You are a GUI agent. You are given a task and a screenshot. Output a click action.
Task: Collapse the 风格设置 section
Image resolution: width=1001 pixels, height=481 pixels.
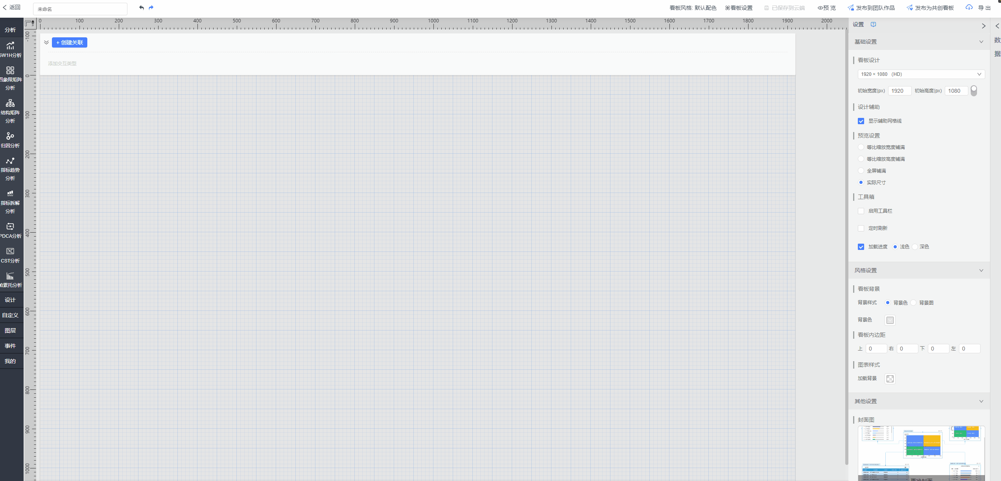[981, 270]
